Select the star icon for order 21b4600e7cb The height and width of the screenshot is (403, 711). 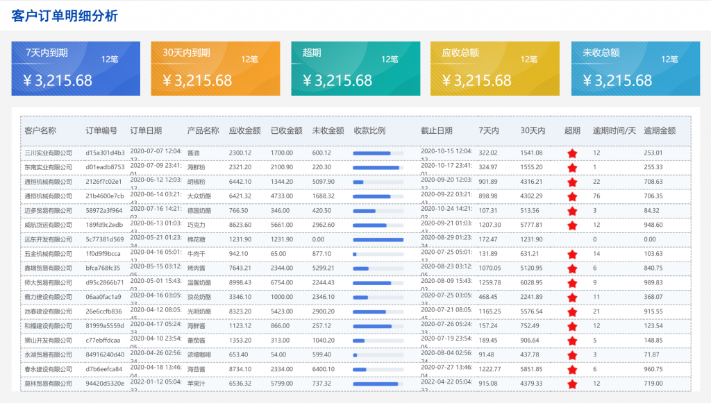(572, 196)
